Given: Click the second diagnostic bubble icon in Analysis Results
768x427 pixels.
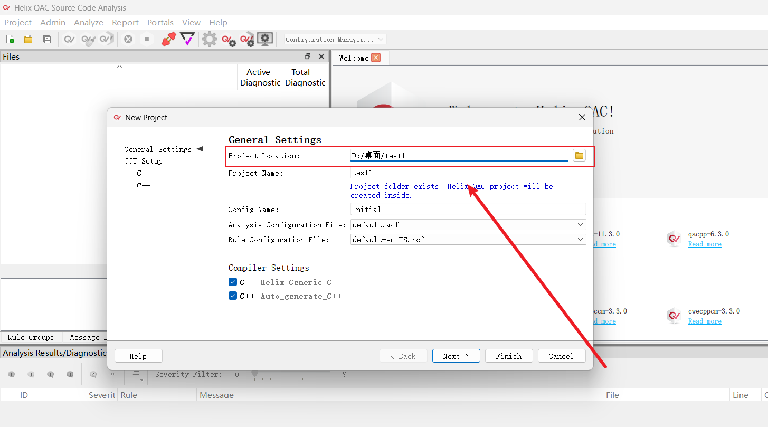Looking at the screenshot, I should [x=31, y=374].
